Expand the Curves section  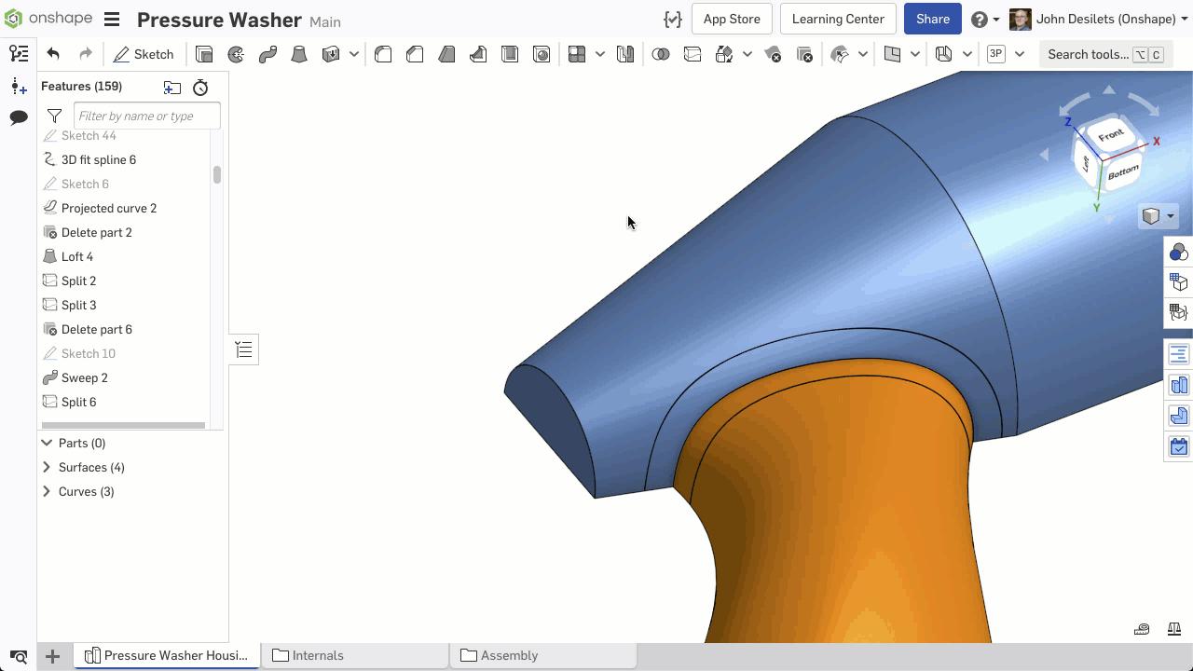coord(47,491)
